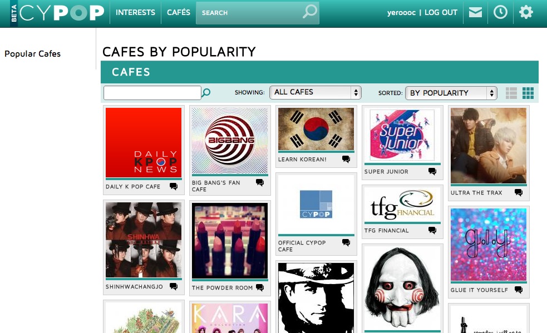Open chat icon for Daily K Pop Cafe
Image resolution: width=547 pixels, height=333 pixels.
point(174,186)
